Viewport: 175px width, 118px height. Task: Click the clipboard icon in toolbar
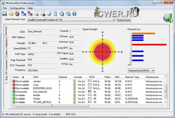(x=56, y=14)
